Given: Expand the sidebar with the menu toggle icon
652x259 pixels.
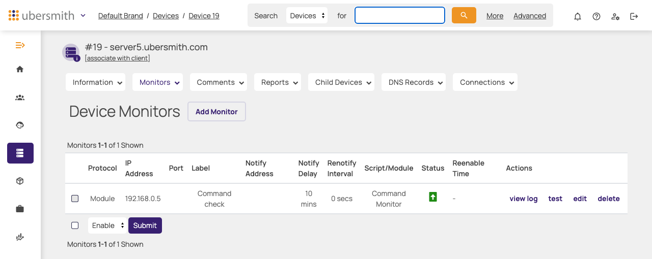Looking at the screenshot, I should (20, 45).
